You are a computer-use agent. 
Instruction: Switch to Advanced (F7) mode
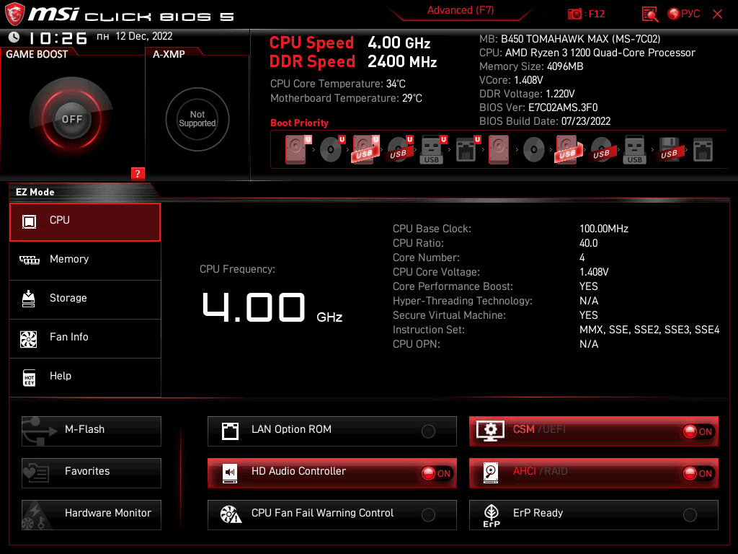(x=461, y=10)
